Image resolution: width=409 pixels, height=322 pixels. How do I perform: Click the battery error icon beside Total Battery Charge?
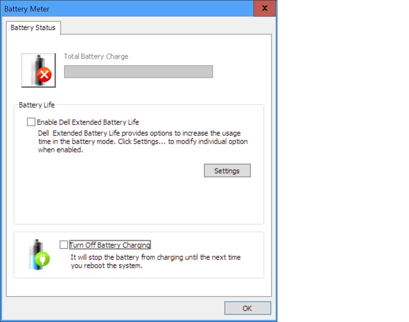pos(38,70)
